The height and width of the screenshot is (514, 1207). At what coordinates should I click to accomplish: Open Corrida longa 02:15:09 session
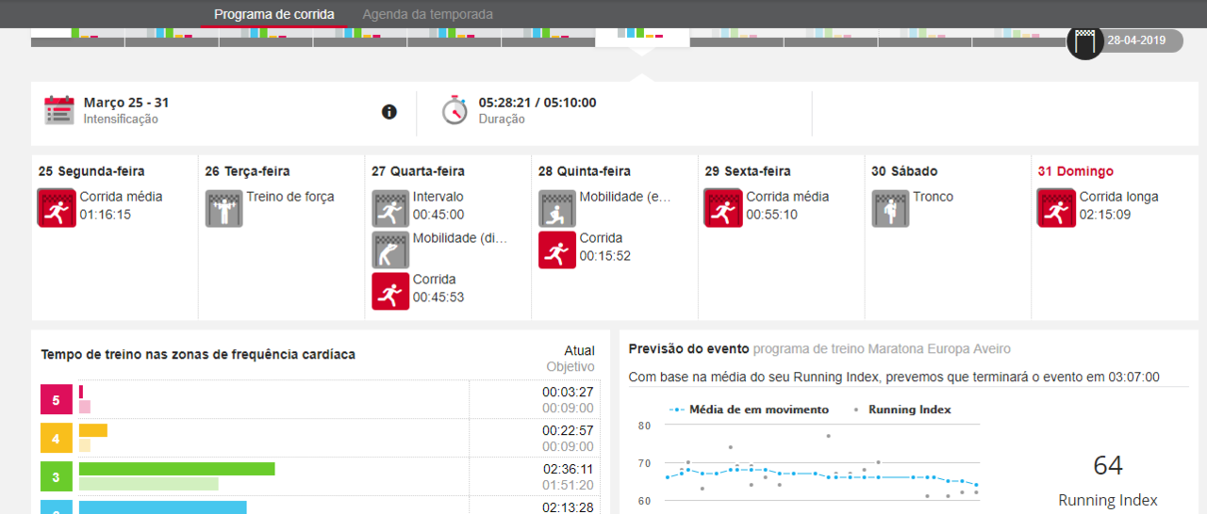[1118, 205]
